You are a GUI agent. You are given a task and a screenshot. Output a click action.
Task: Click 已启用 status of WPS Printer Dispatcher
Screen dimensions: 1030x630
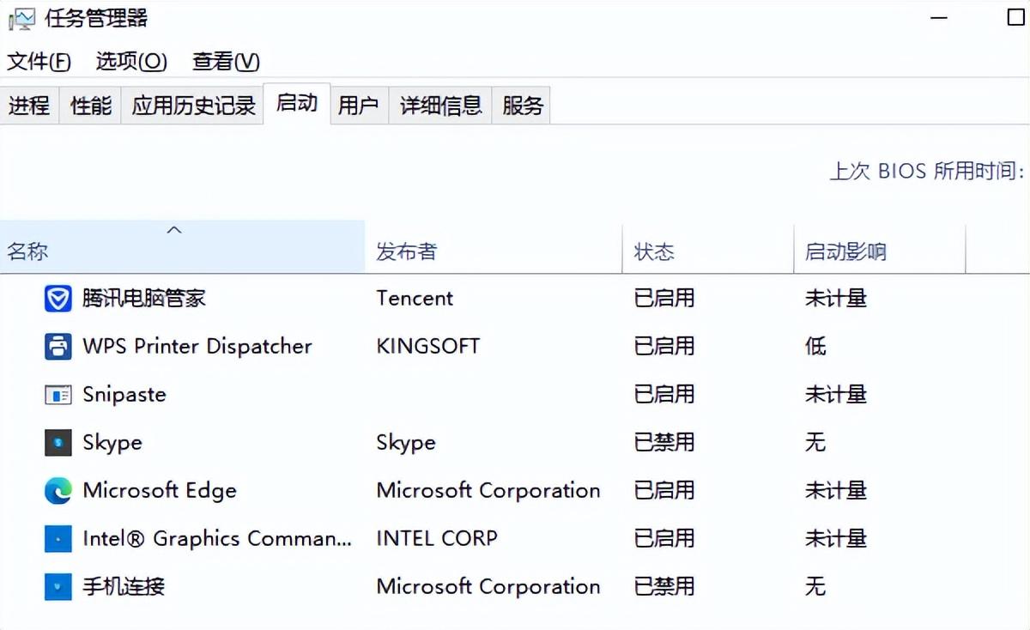coord(664,347)
